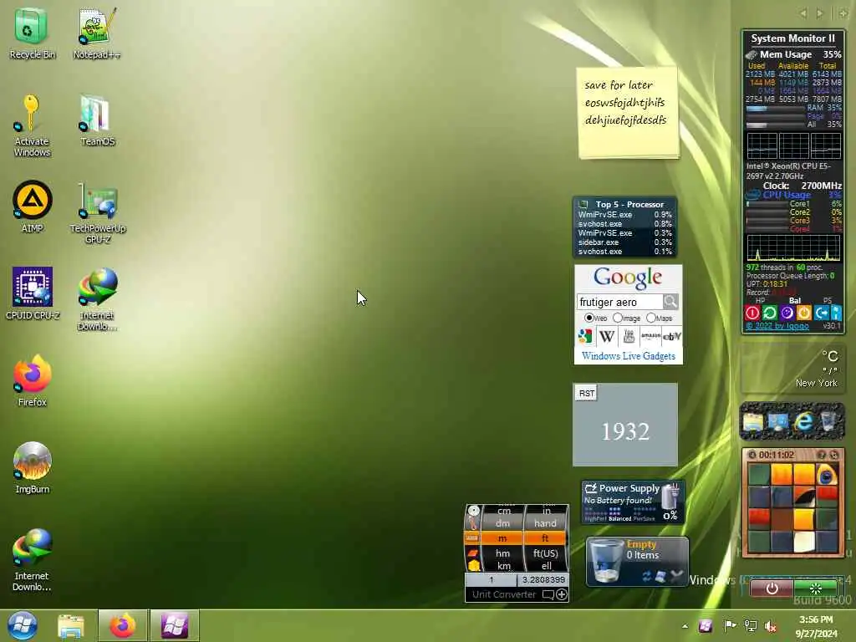
Task: Click the purple sleep icon in System Monitor II
Action: coord(787,313)
